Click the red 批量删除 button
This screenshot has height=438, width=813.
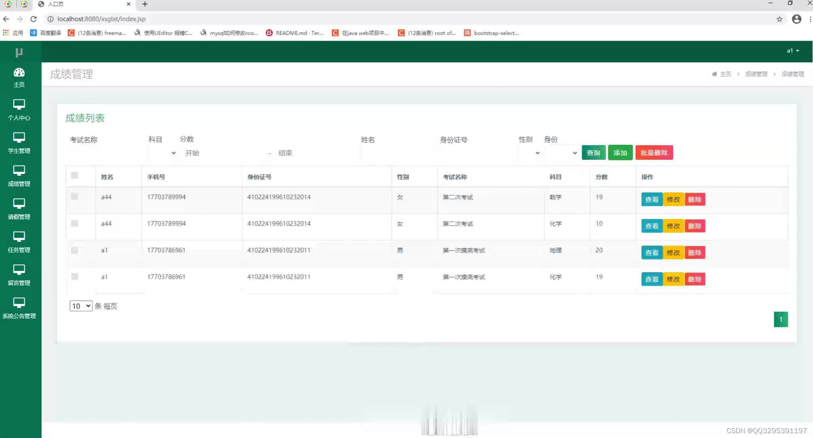[x=654, y=153]
